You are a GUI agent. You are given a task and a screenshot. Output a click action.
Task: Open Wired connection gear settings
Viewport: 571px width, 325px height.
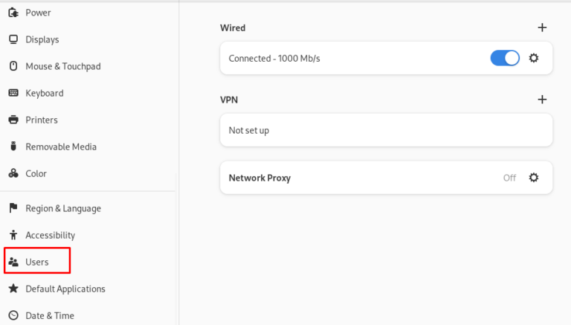[533, 58]
